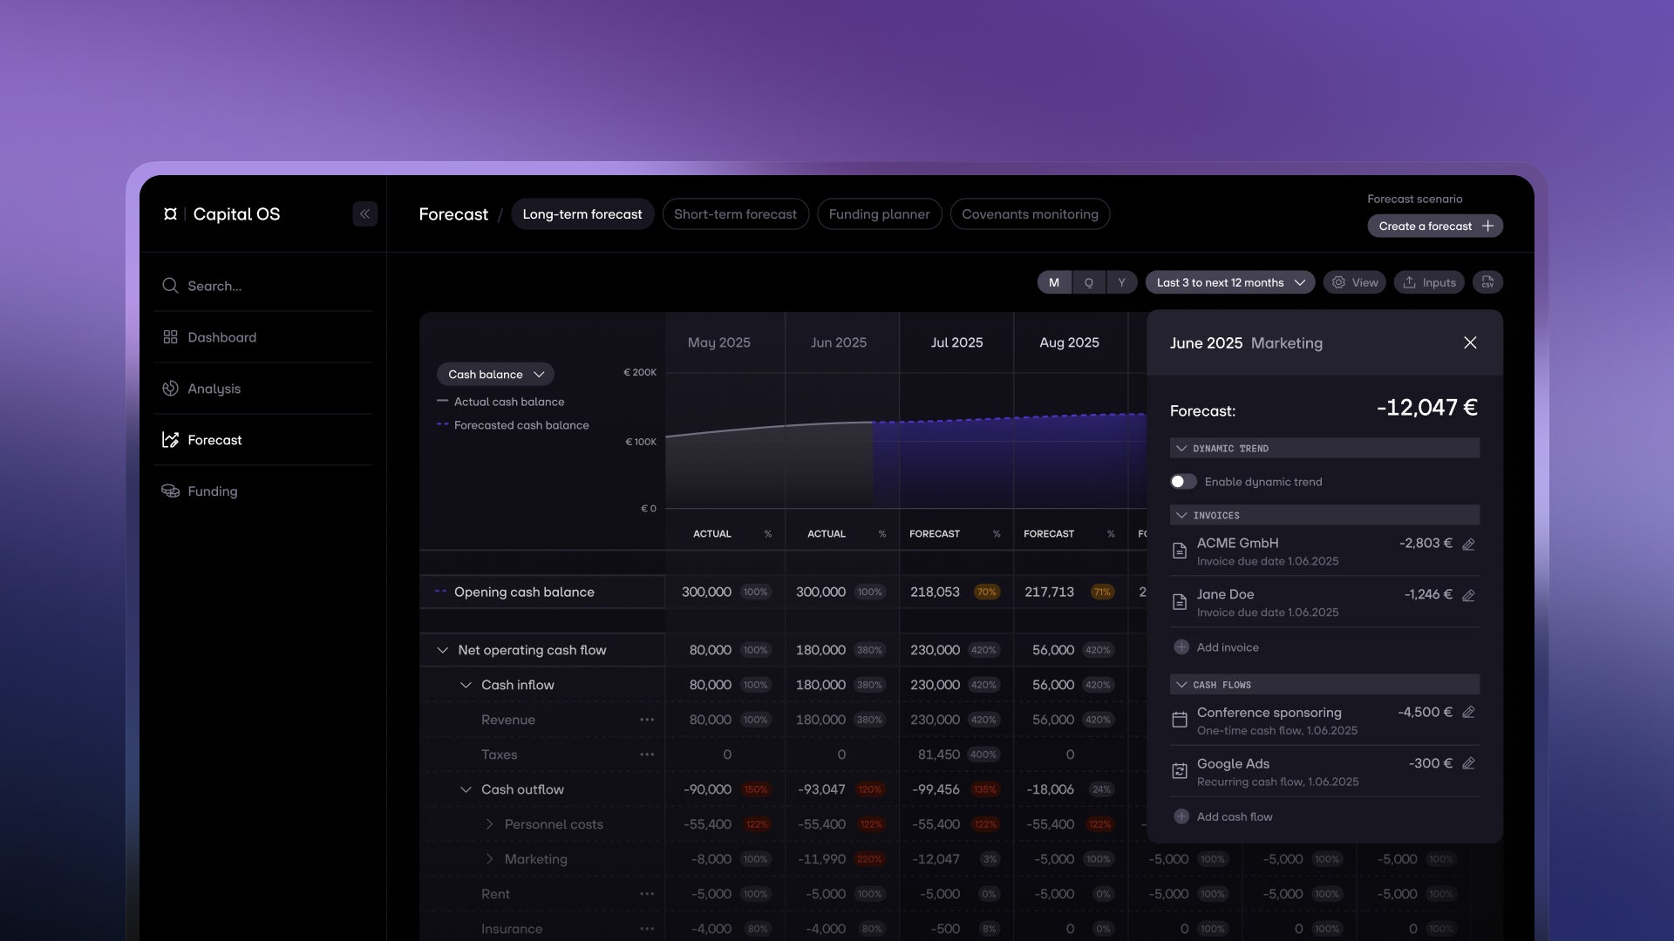Open Last 3 to next 12 months dropdown
Viewport: 1674px width, 941px height.
[1229, 282]
